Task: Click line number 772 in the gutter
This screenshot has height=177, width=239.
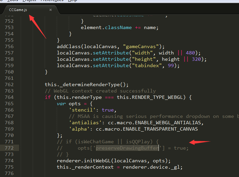Action: point(9,148)
